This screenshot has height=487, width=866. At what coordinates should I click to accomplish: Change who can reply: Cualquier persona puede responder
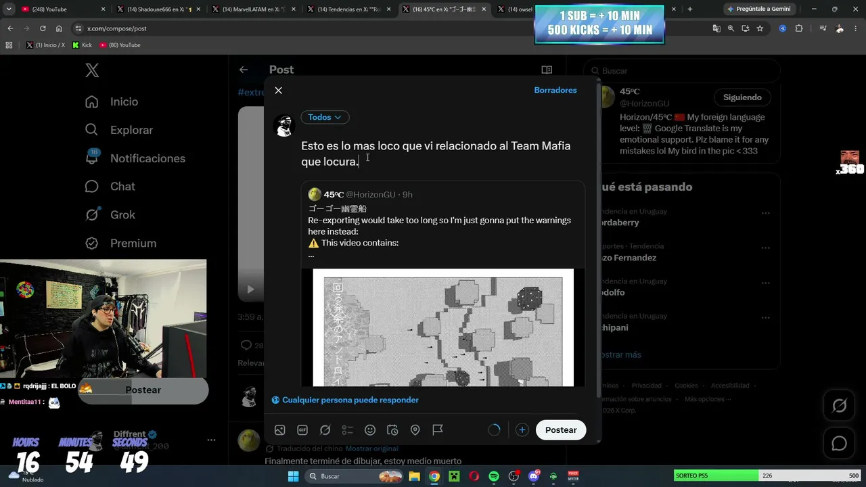click(345, 400)
